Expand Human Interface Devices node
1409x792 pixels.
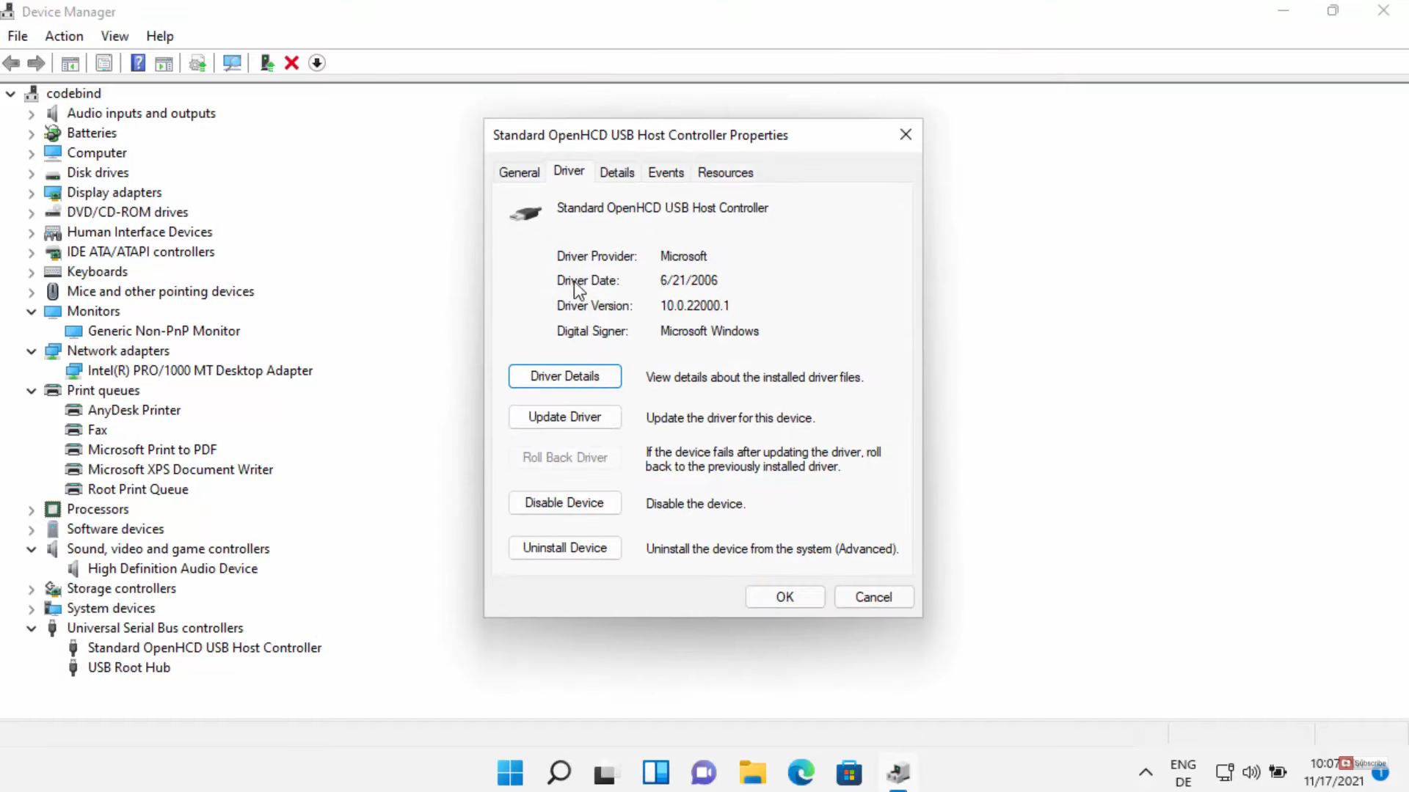(x=31, y=232)
